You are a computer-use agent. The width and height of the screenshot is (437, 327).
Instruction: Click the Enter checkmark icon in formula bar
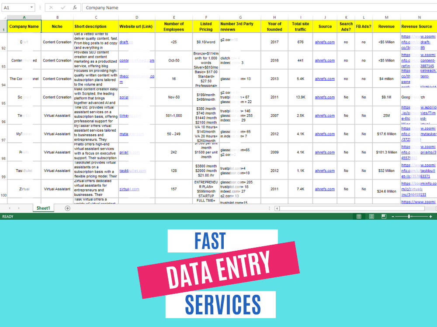[63, 7]
